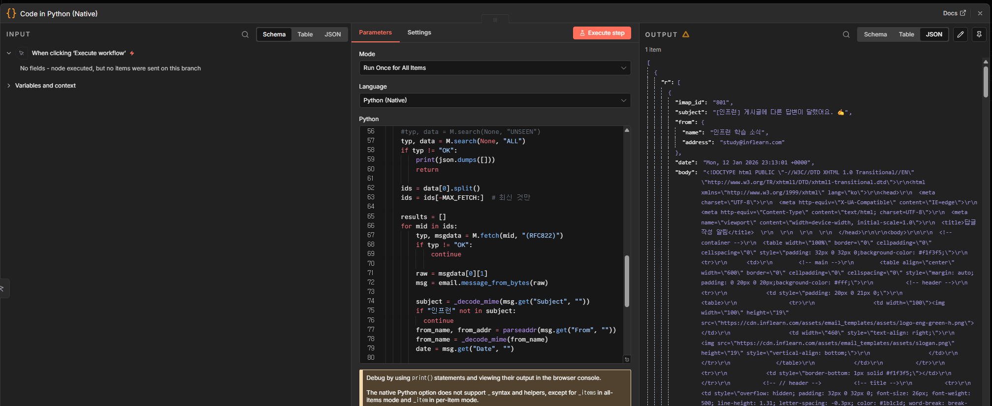Switch input view to Table

click(305, 34)
